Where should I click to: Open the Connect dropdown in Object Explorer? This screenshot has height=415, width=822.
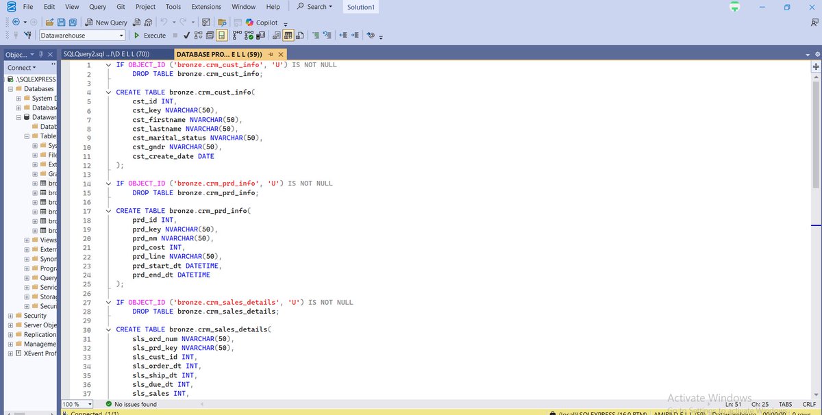(21, 68)
